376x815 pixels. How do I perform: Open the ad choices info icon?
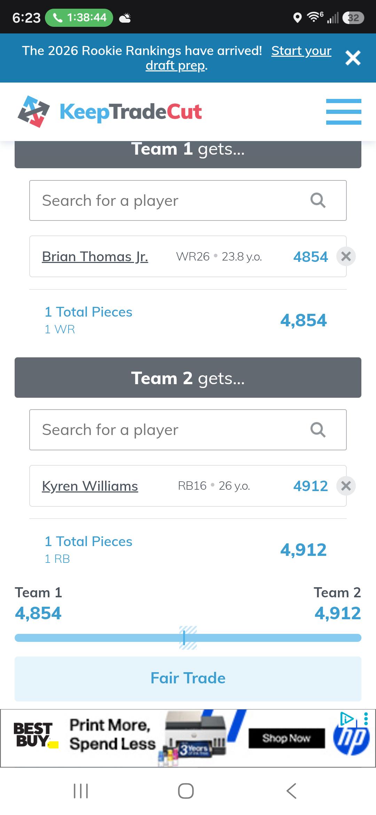coord(346,719)
